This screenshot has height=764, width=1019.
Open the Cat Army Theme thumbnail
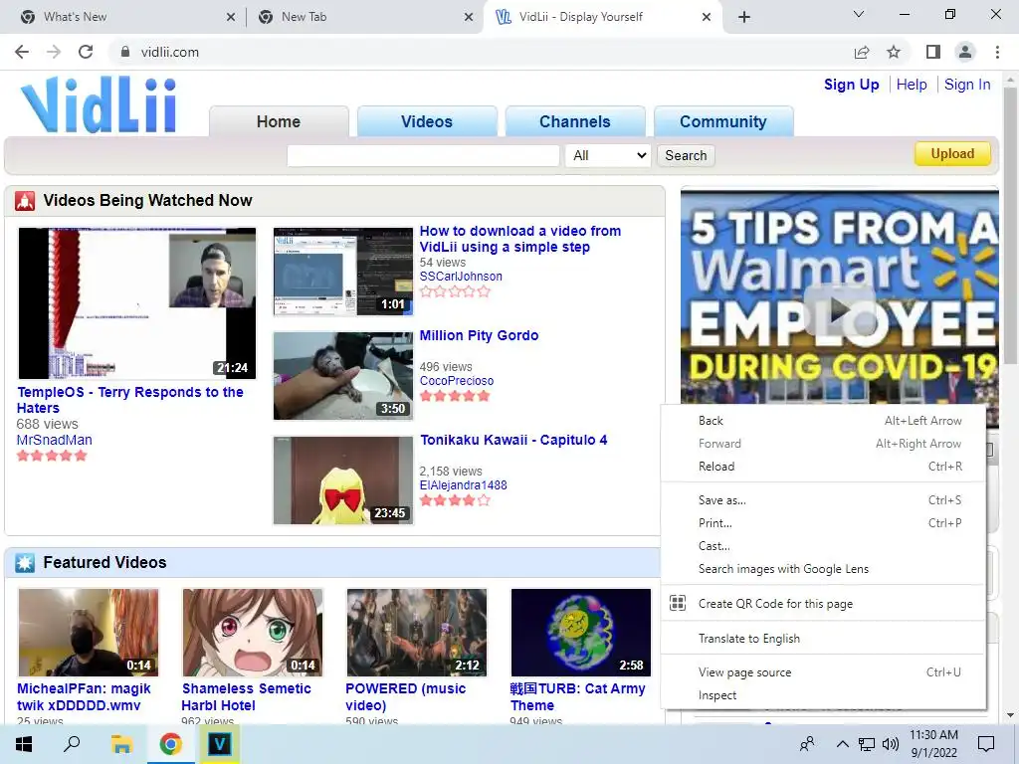click(x=581, y=632)
